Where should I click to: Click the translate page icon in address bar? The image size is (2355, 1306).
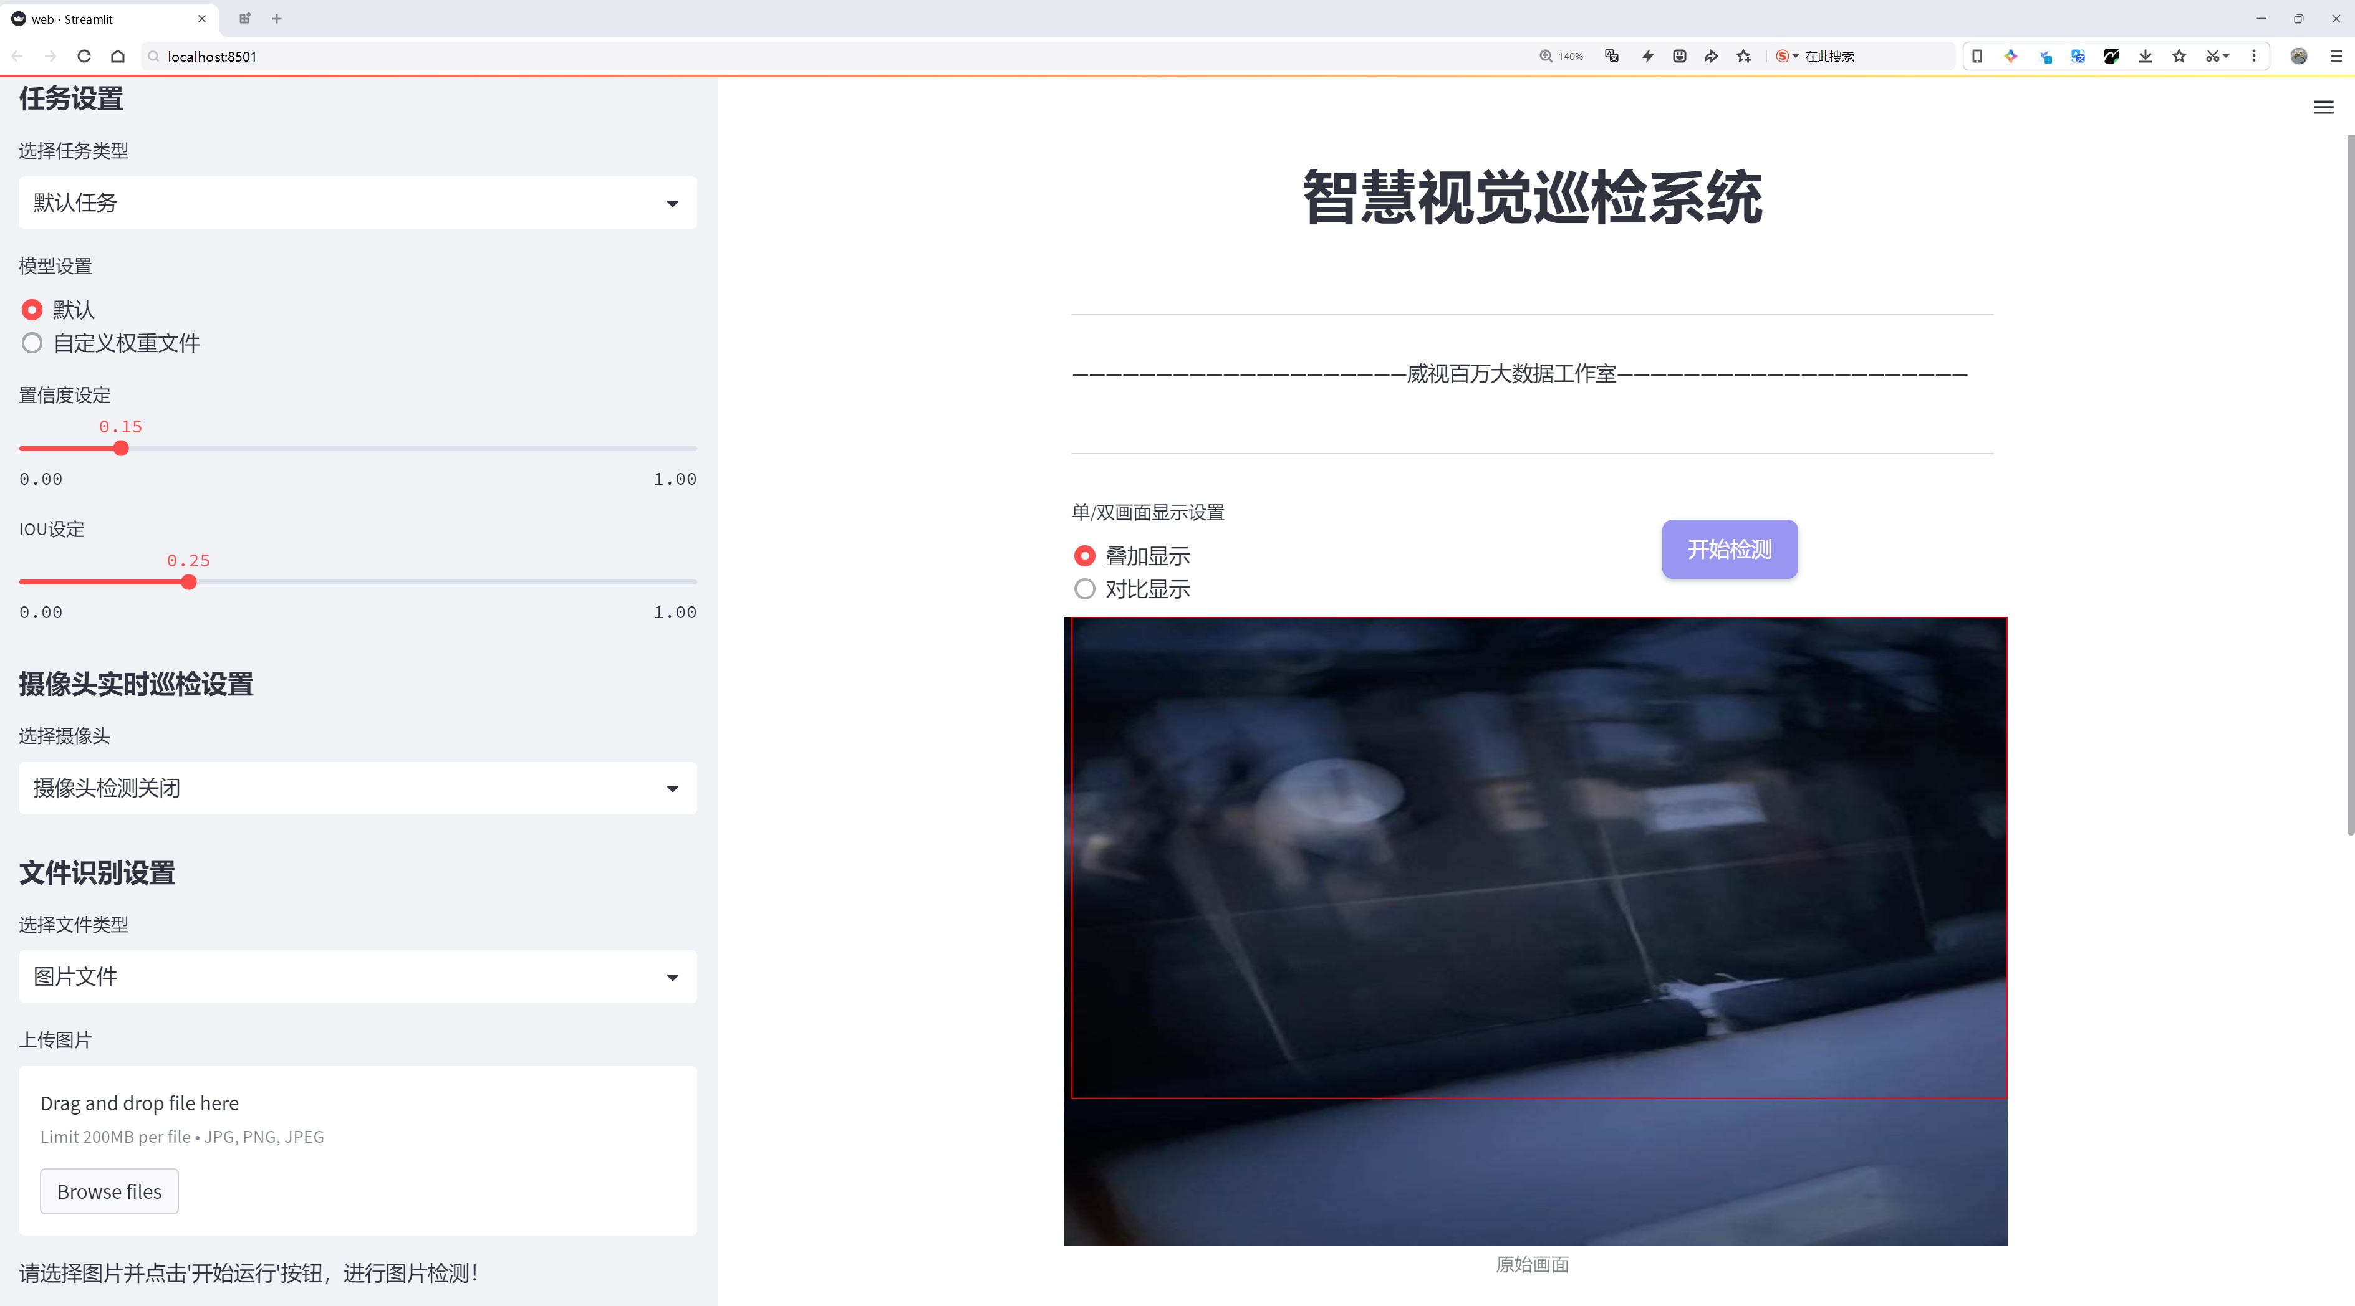click(1612, 55)
